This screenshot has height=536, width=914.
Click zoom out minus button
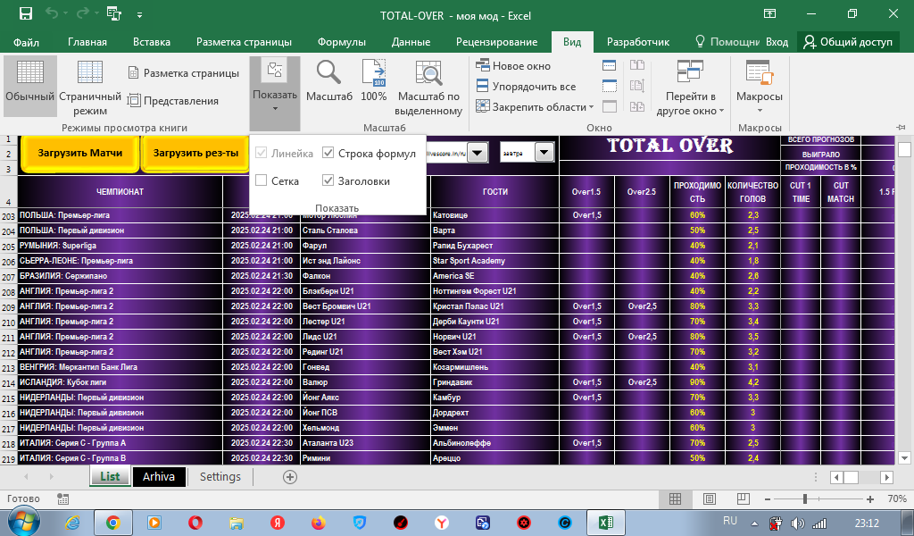[768, 499]
